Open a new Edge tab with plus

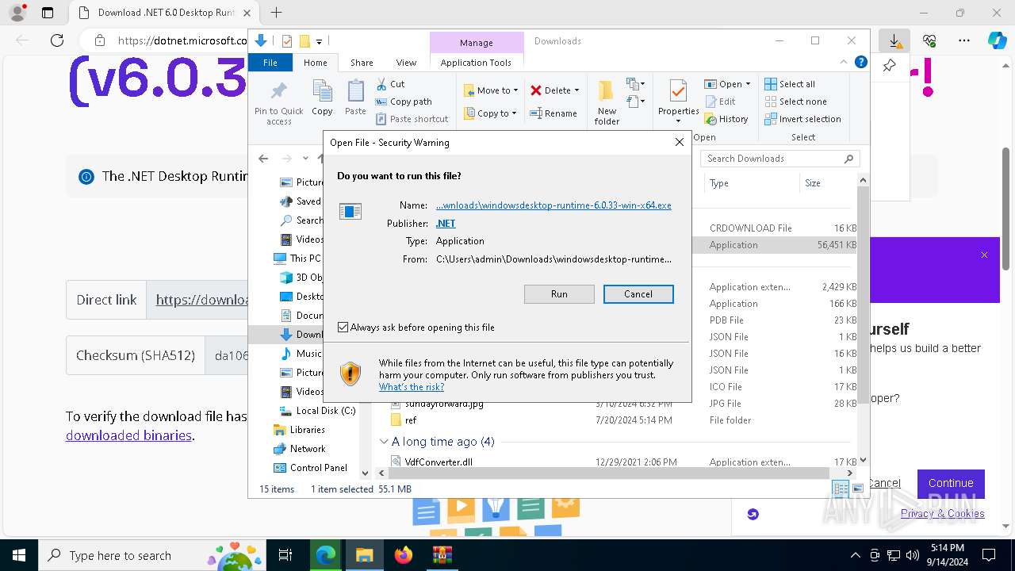pos(276,13)
